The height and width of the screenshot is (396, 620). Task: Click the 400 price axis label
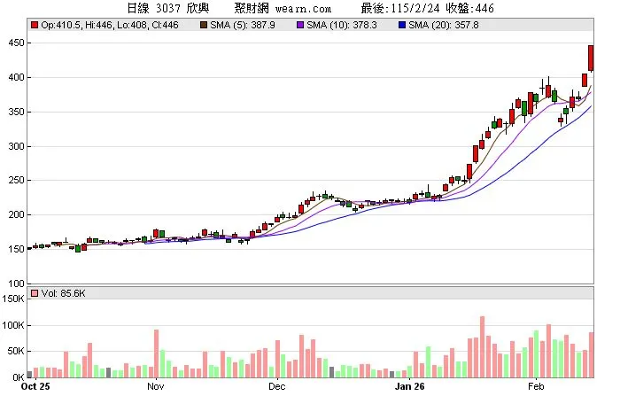coord(16,77)
